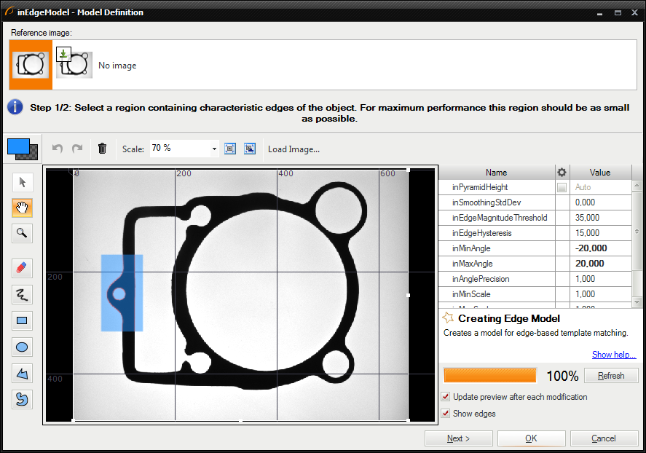Screen dimensions: 646x453
Task: Click Load Image in the toolbar
Action: [x=294, y=149]
